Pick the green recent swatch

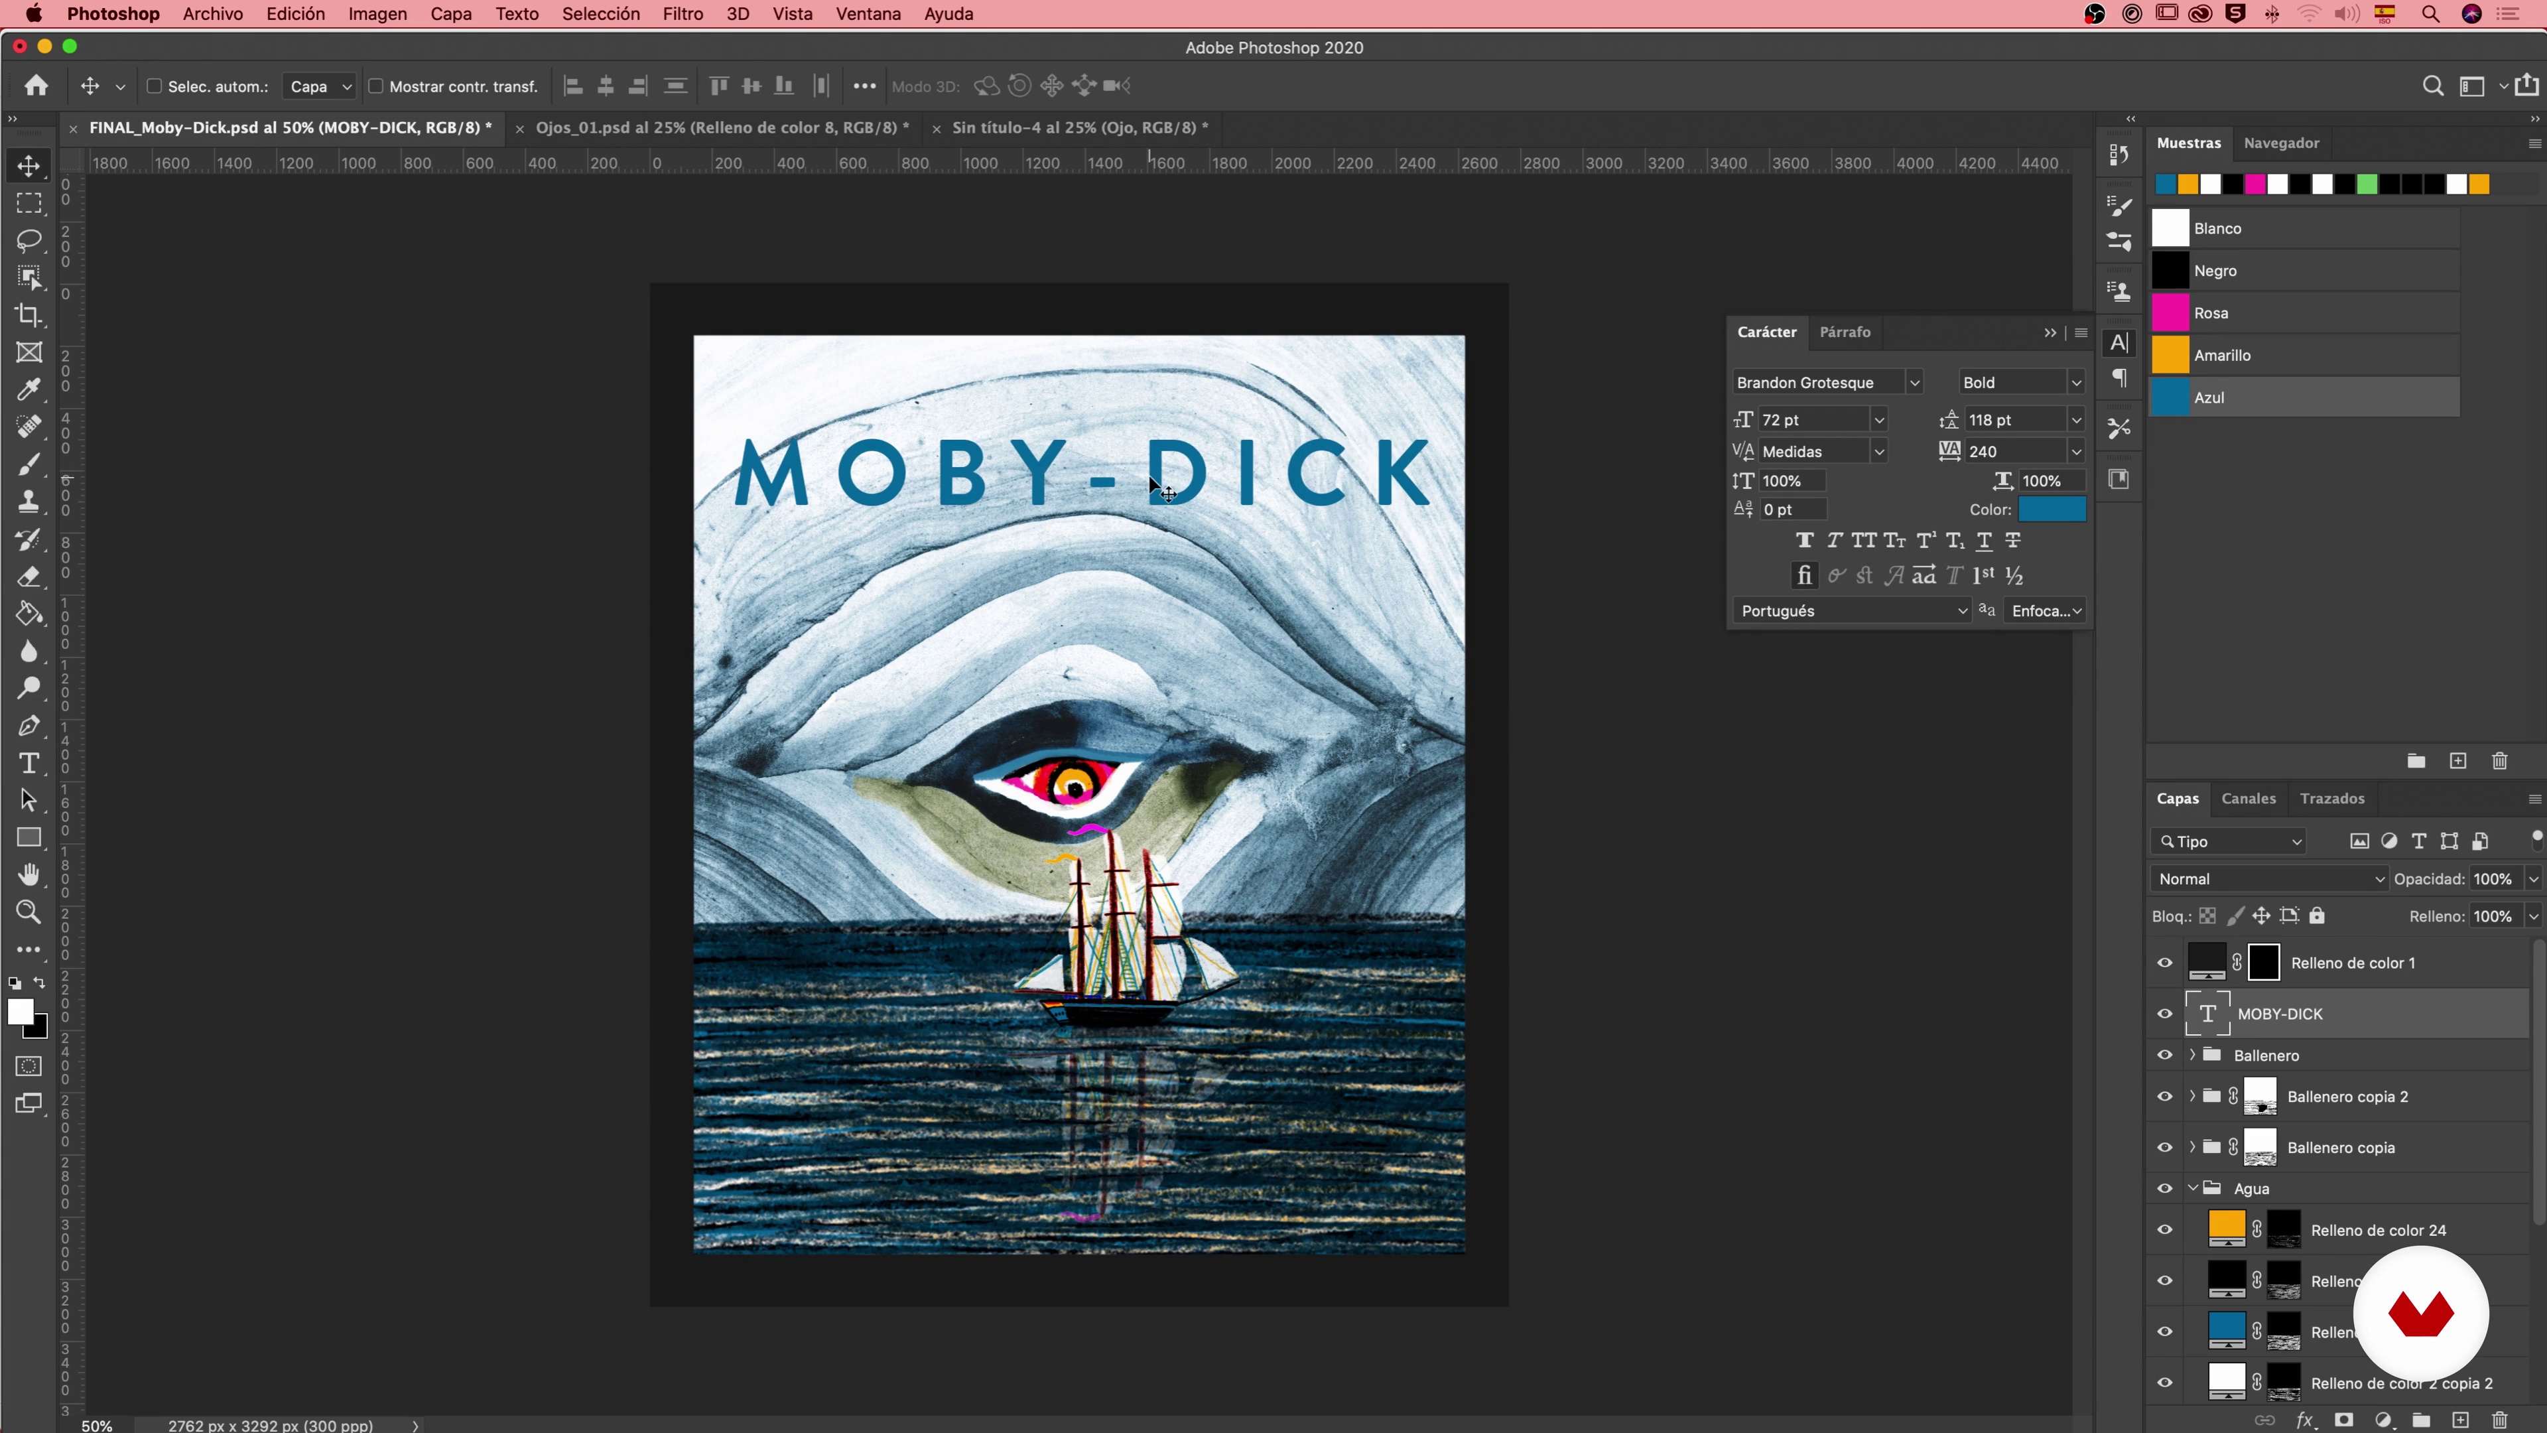tap(2366, 184)
